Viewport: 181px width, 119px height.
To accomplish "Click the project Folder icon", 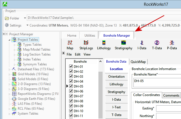I will [x=7, y=18].
